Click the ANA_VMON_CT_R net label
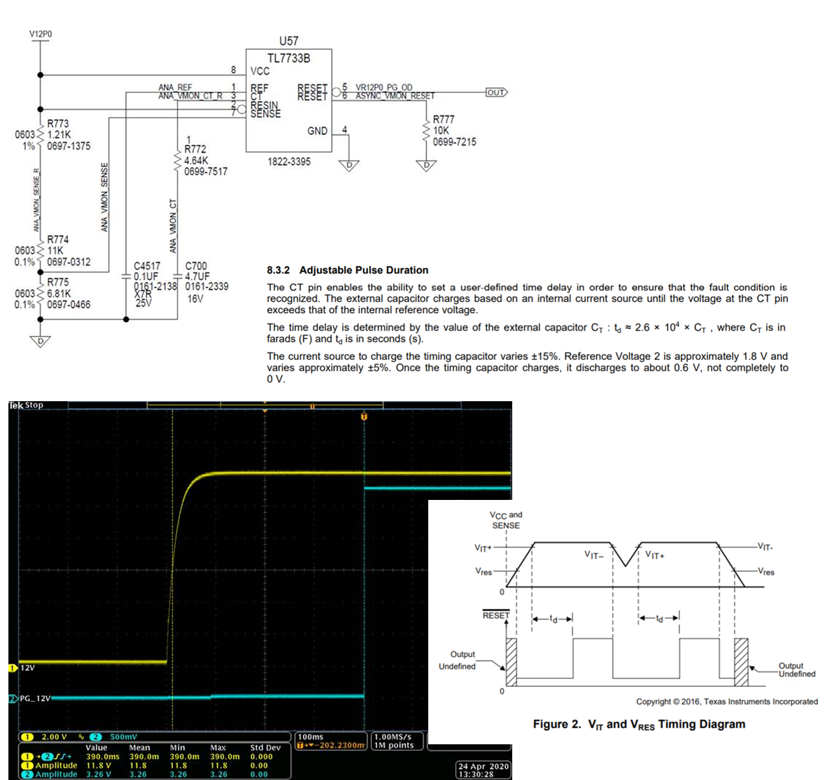The image size is (839, 780). (x=190, y=96)
